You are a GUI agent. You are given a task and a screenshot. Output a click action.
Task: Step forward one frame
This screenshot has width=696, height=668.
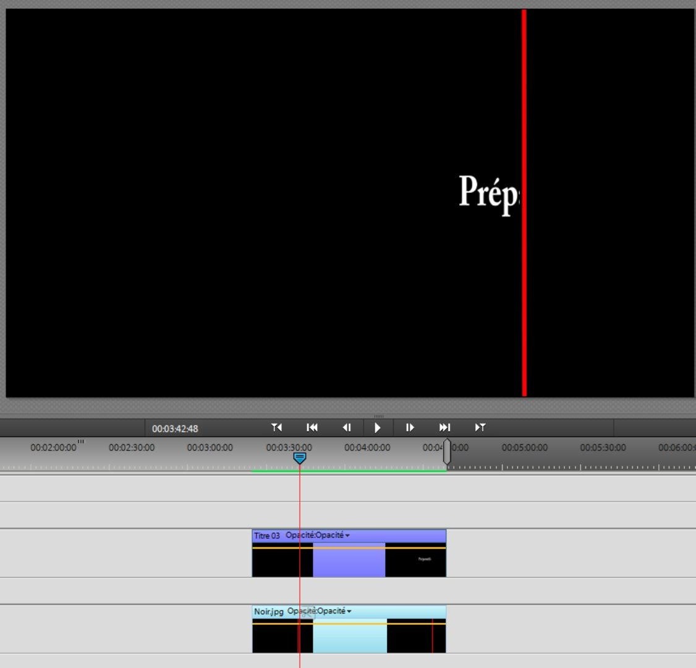pos(410,427)
